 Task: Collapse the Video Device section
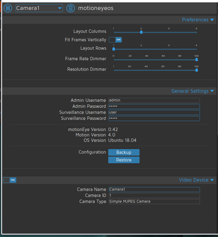coord(196,180)
